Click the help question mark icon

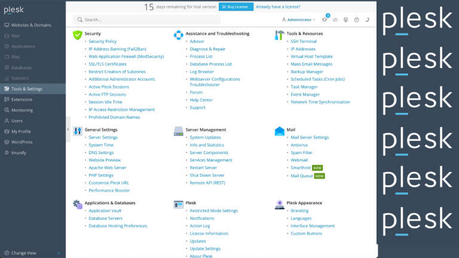(x=357, y=20)
